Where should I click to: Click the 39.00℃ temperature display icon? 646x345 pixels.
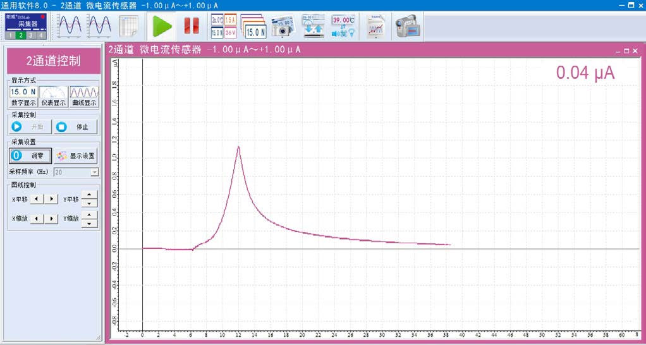[343, 26]
